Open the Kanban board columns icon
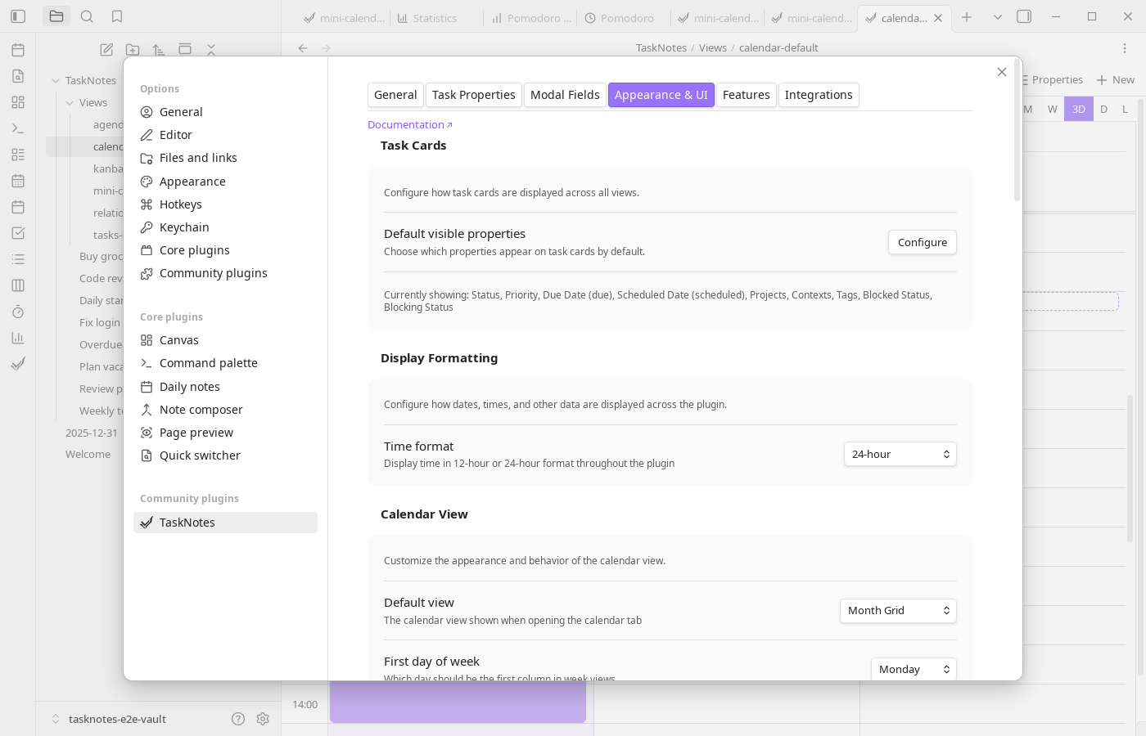The width and height of the screenshot is (1146, 736). (x=17, y=285)
